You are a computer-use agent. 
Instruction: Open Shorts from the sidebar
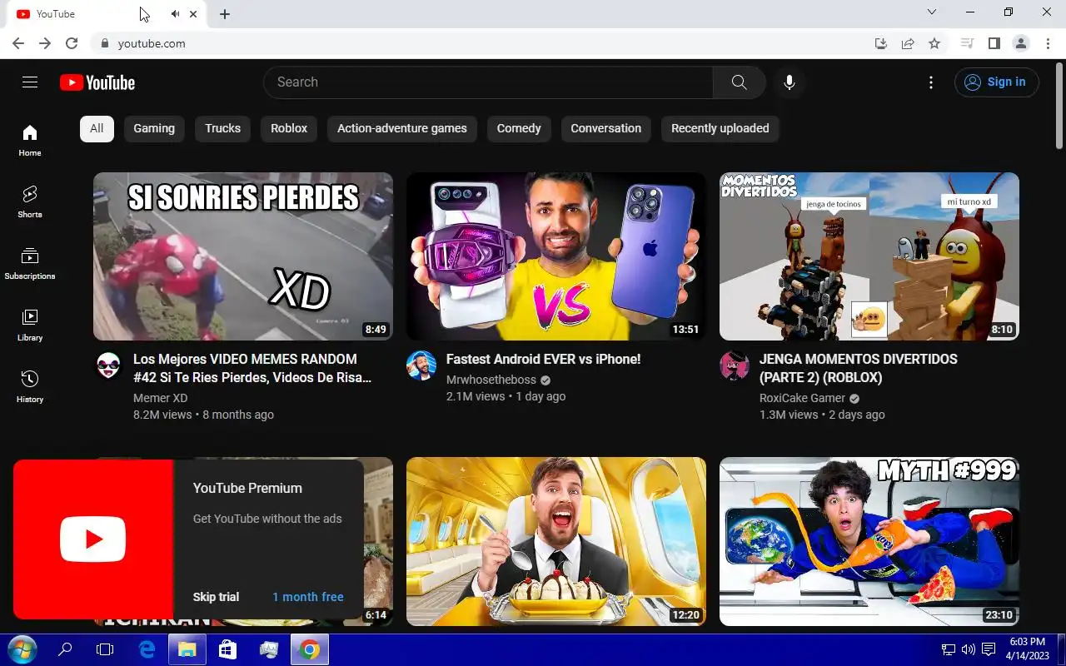coord(30,201)
